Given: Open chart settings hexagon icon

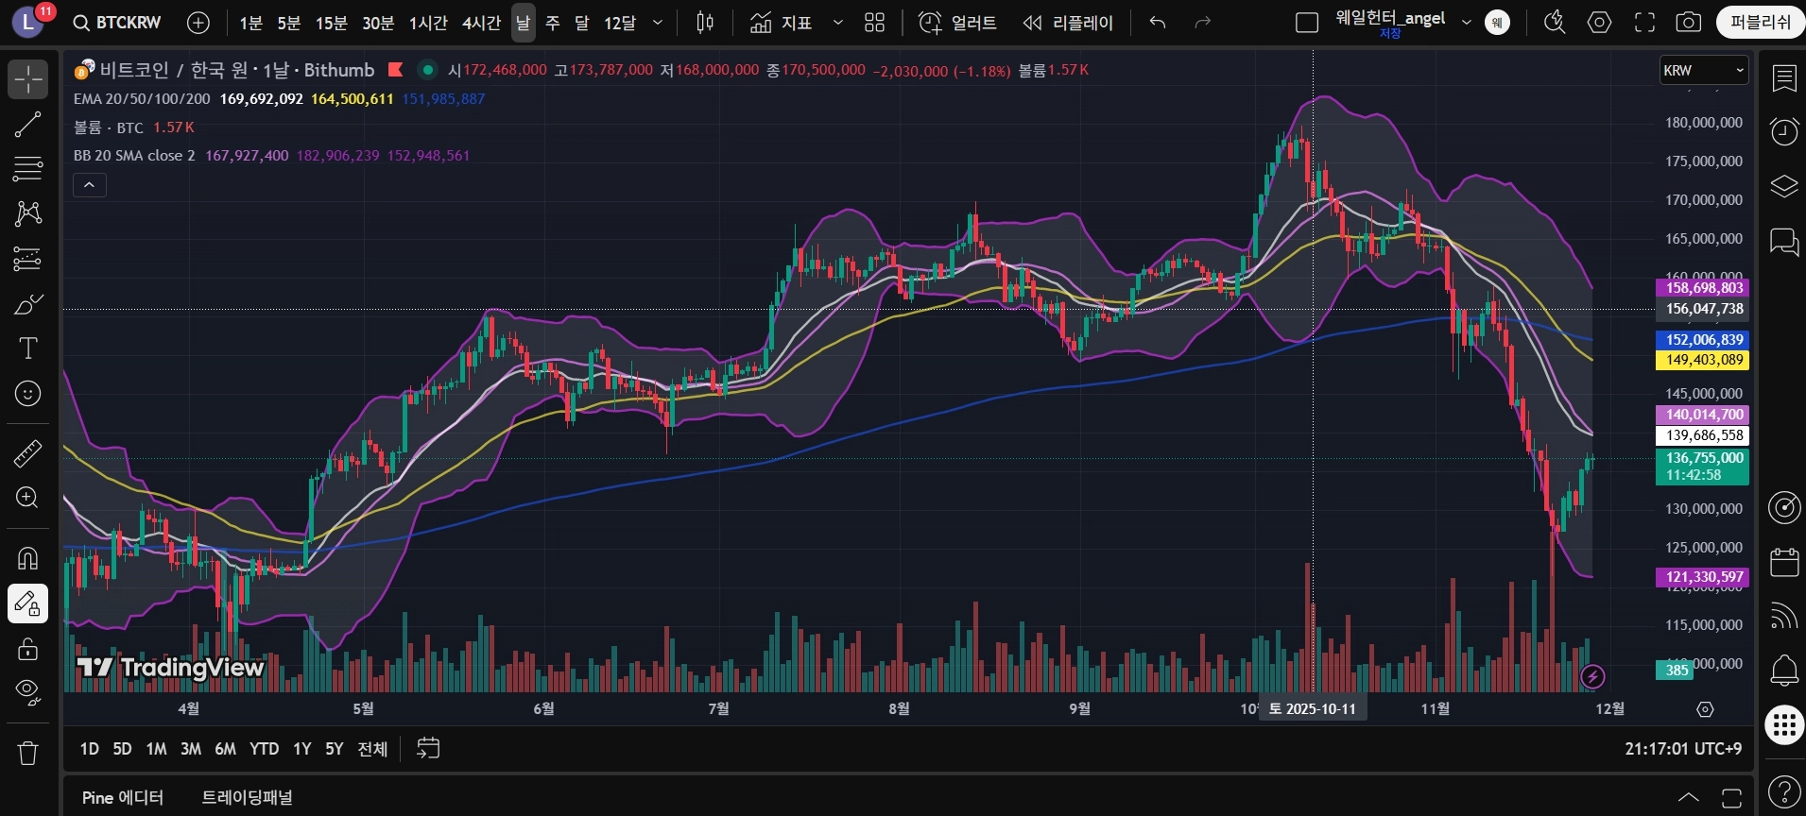Looking at the screenshot, I should pos(1599,23).
